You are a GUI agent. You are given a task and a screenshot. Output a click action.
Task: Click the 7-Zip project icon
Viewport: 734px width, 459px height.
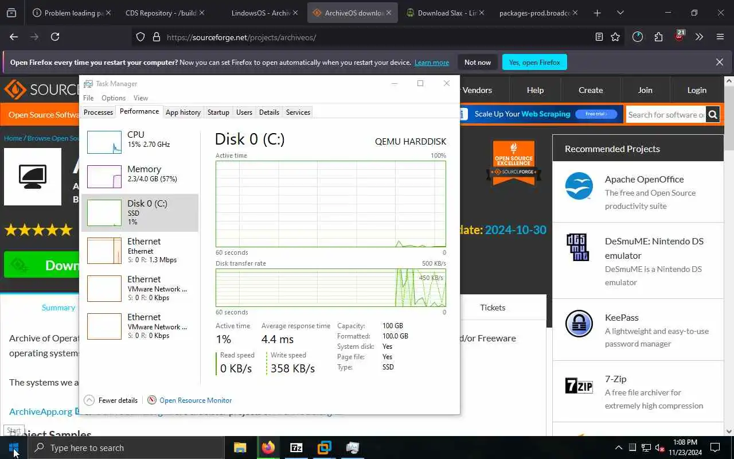579,386
